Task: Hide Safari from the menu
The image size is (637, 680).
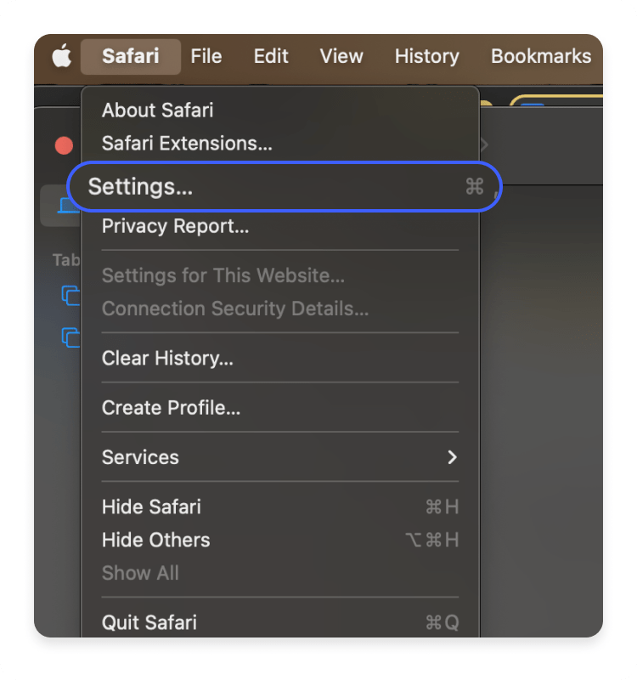Action: coord(150,507)
